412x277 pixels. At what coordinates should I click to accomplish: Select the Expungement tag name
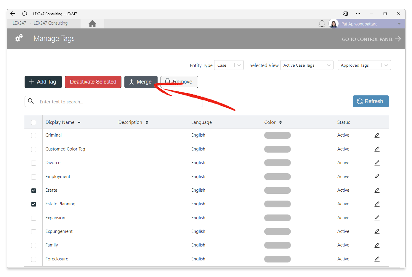pyautogui.click(x=59, y=231)
